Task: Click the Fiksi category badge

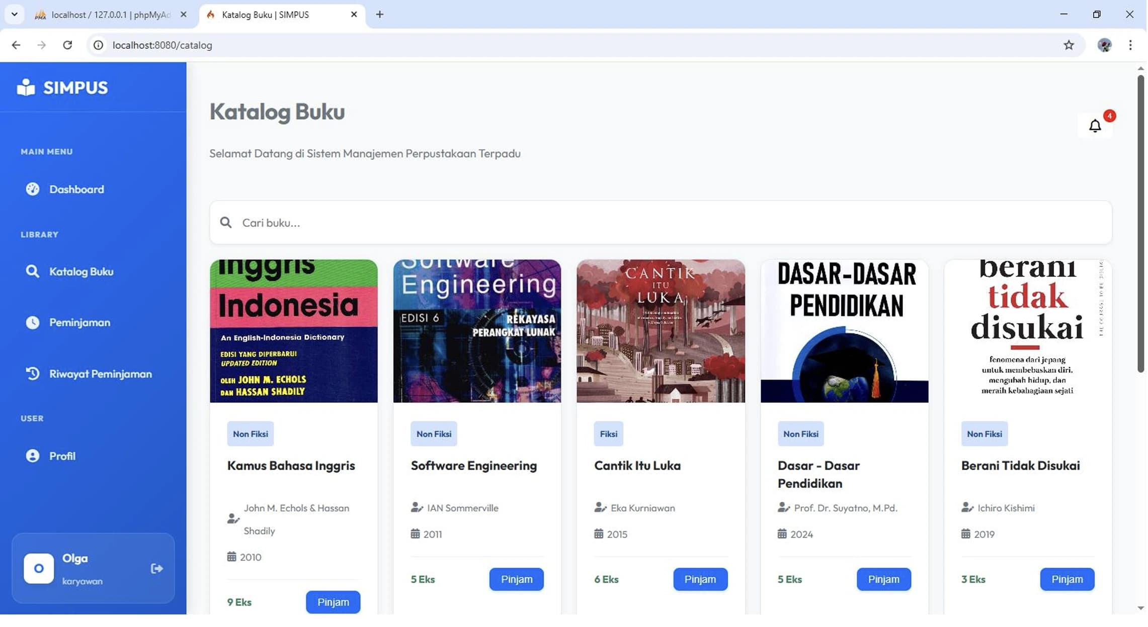Action: point(608,434)
